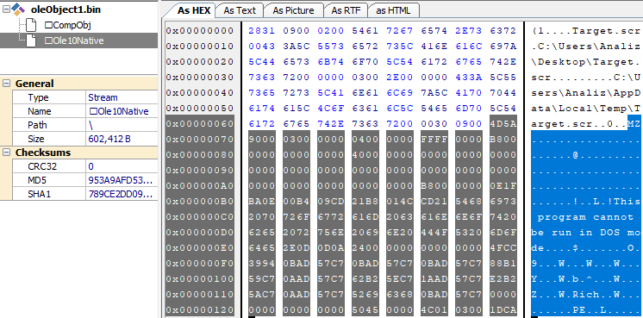Select the CompObj stream
The width and height of the screenshot is (643, 318).
[68, 25]
